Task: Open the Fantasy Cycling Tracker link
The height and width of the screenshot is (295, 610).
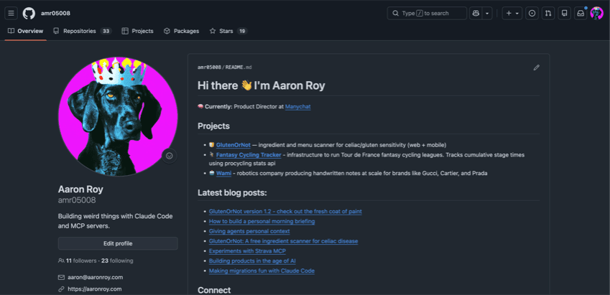Action: pos(249,155)
